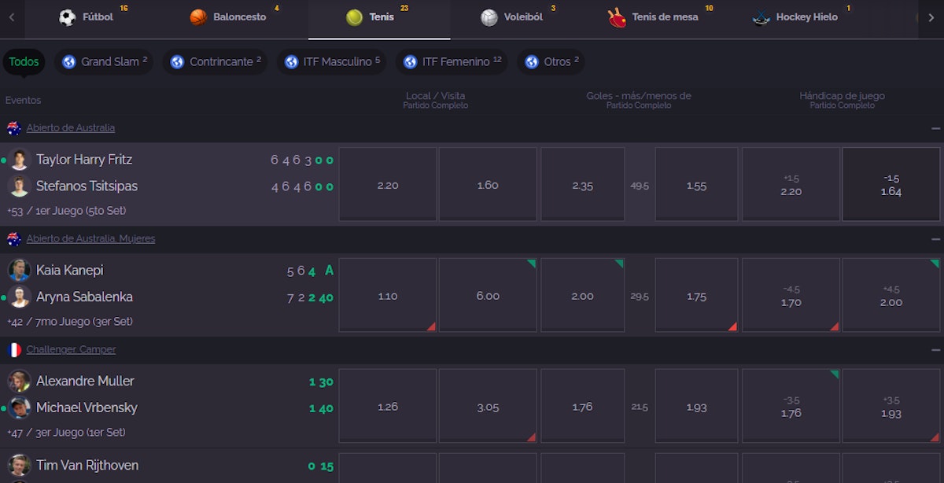Collapse the Abierto de Australia section

tap(935, 128)
